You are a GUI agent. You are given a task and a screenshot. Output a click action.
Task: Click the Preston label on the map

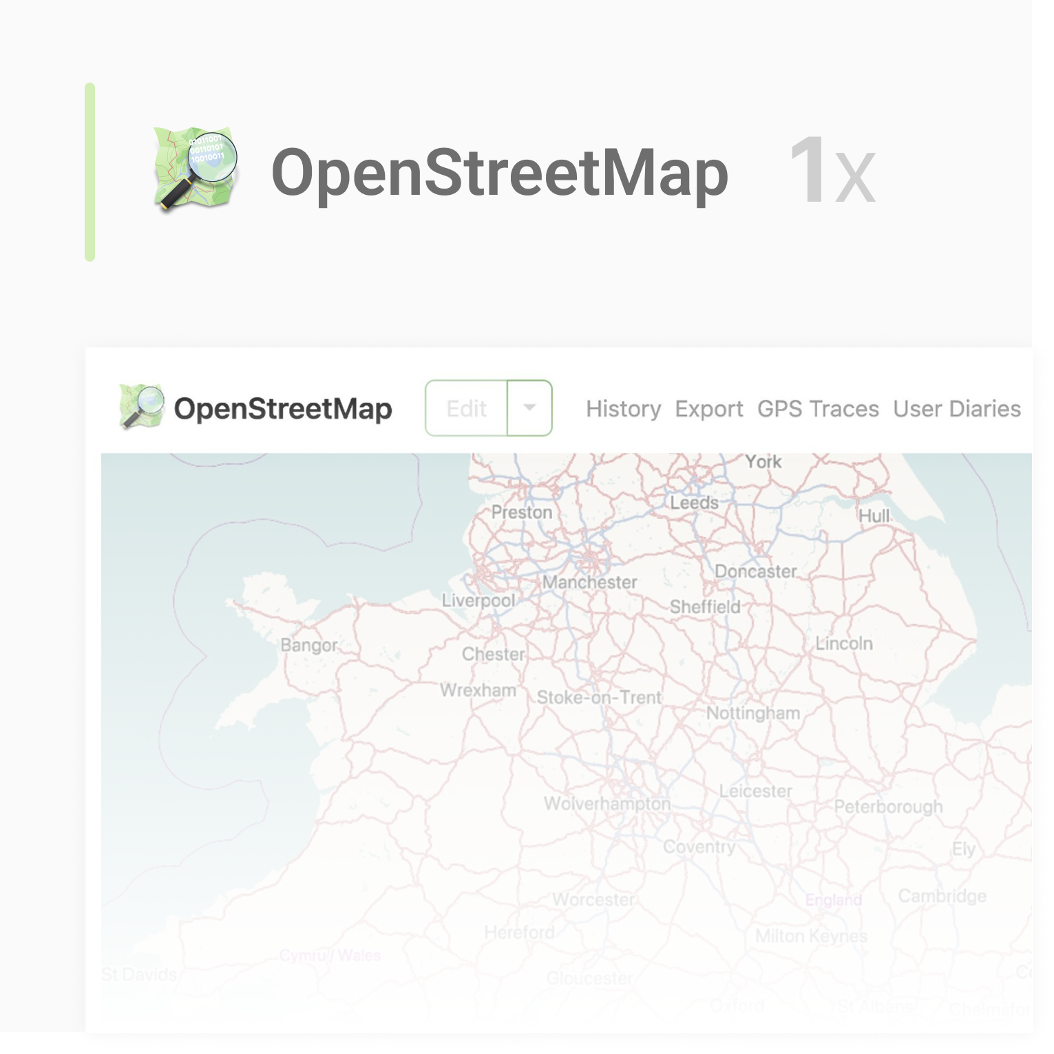522,513
